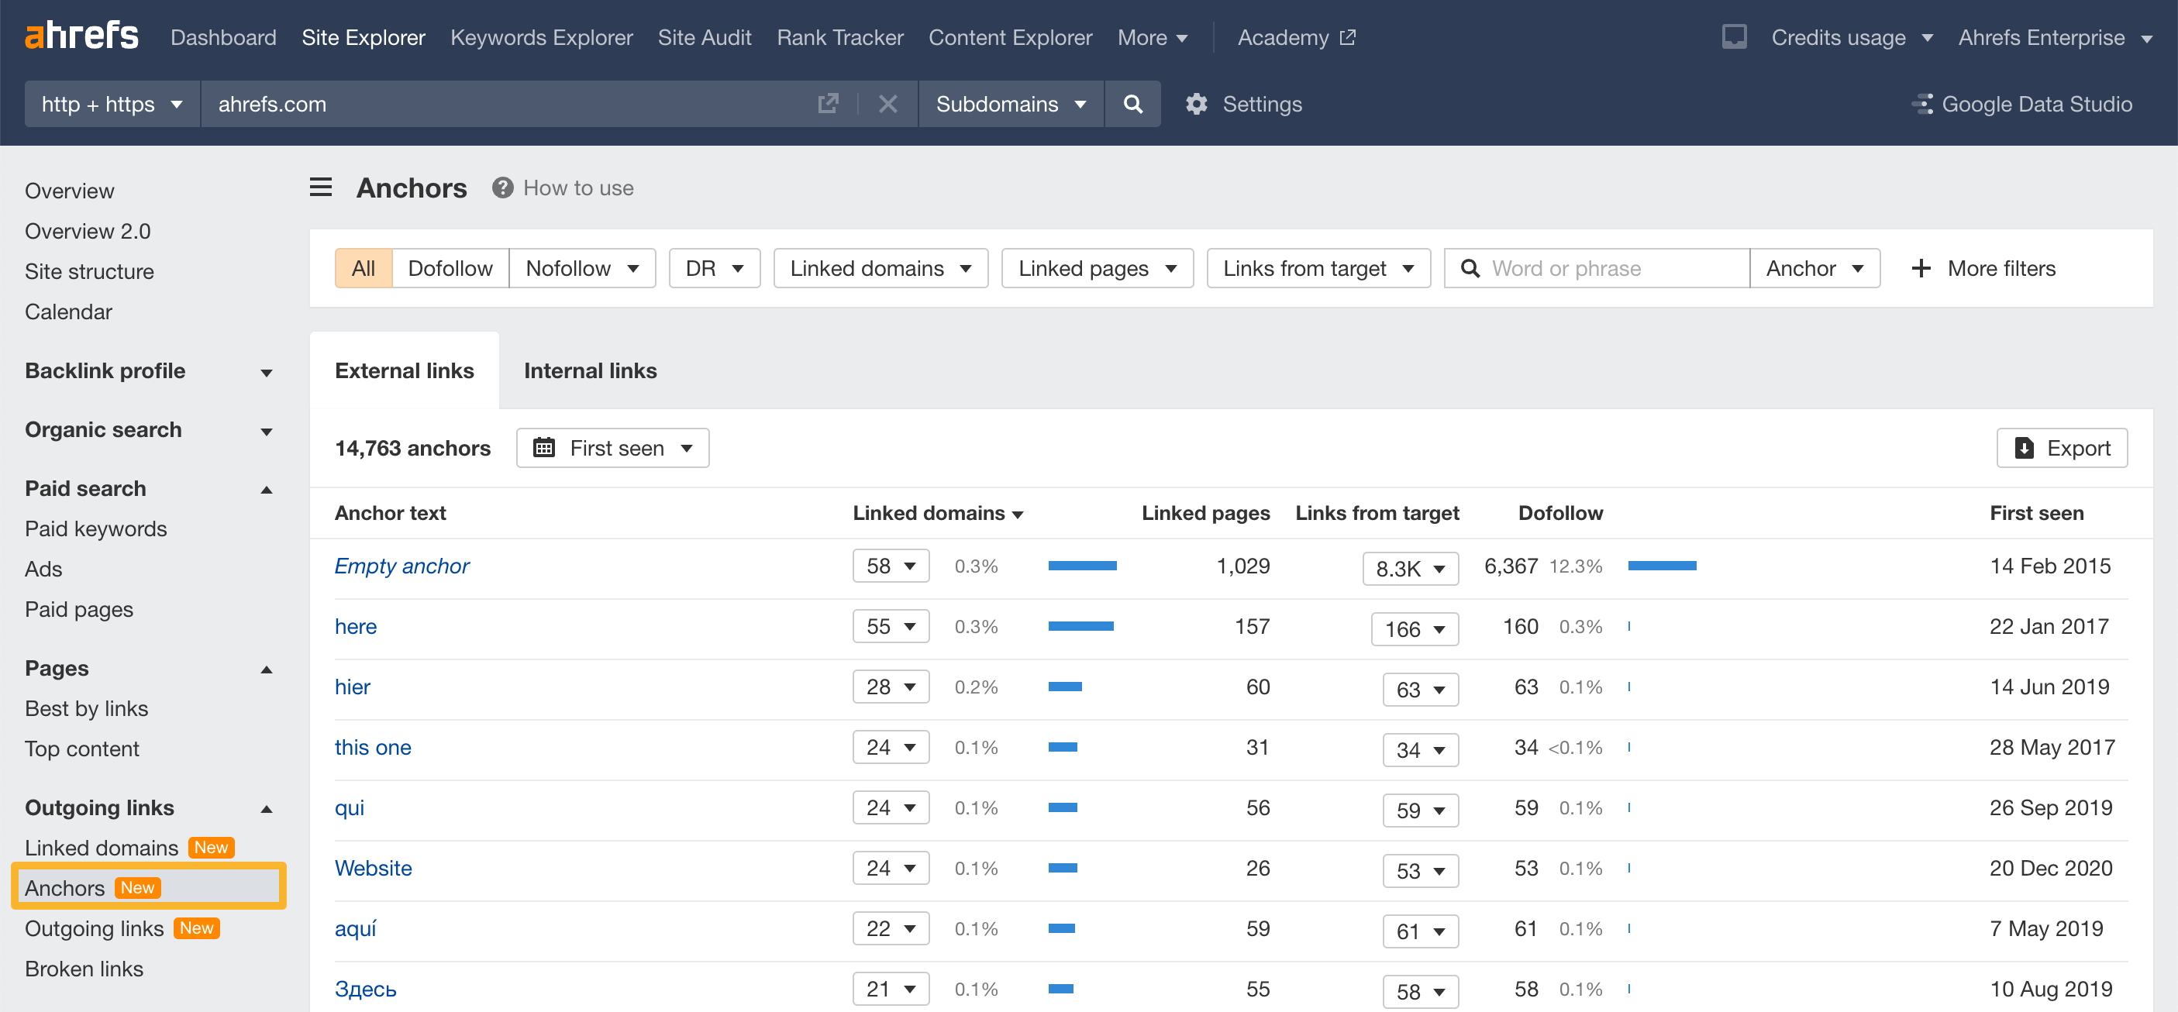
Task: Open Keywords Explorer
Action: click(541, 37)
